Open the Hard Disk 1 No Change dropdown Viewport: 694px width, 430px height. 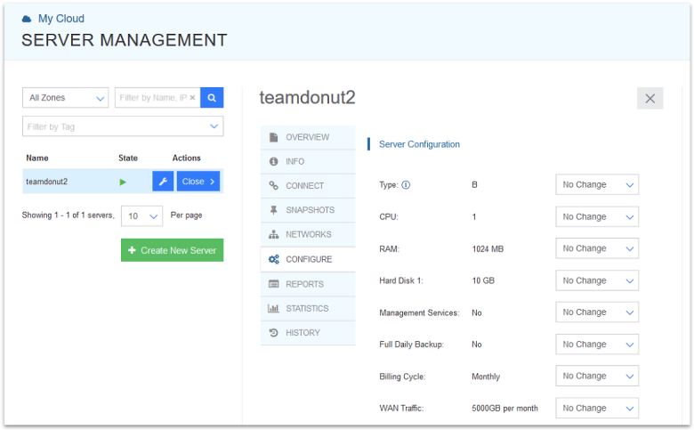coord(597,280)
